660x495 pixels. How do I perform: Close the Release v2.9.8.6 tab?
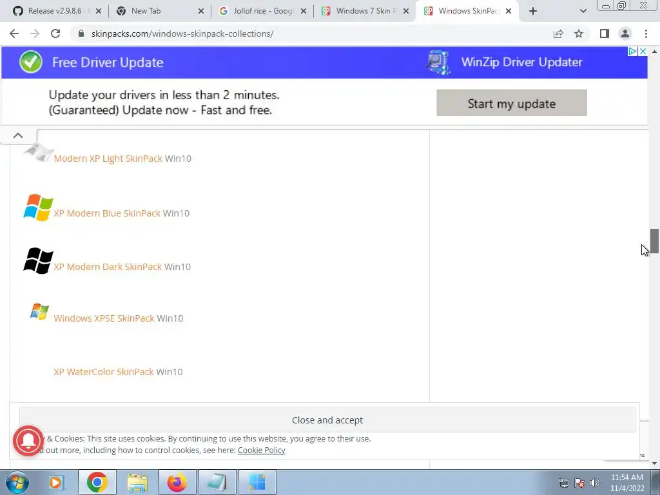coord(99,11)
